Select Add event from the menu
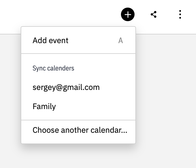This screenshot has width=196, height=168. pos(50,40)
